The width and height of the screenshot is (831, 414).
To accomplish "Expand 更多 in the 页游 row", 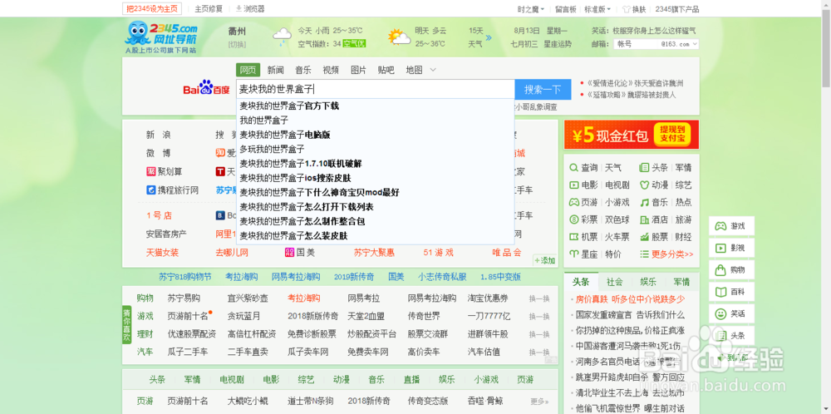I will pyautogui.click(x=539, y=401).
